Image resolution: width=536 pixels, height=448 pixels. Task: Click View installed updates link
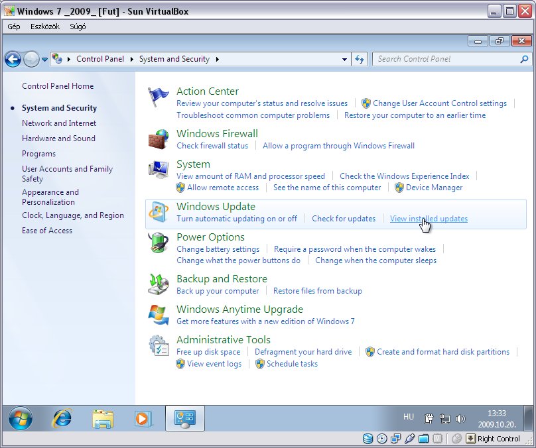point(429,219)
